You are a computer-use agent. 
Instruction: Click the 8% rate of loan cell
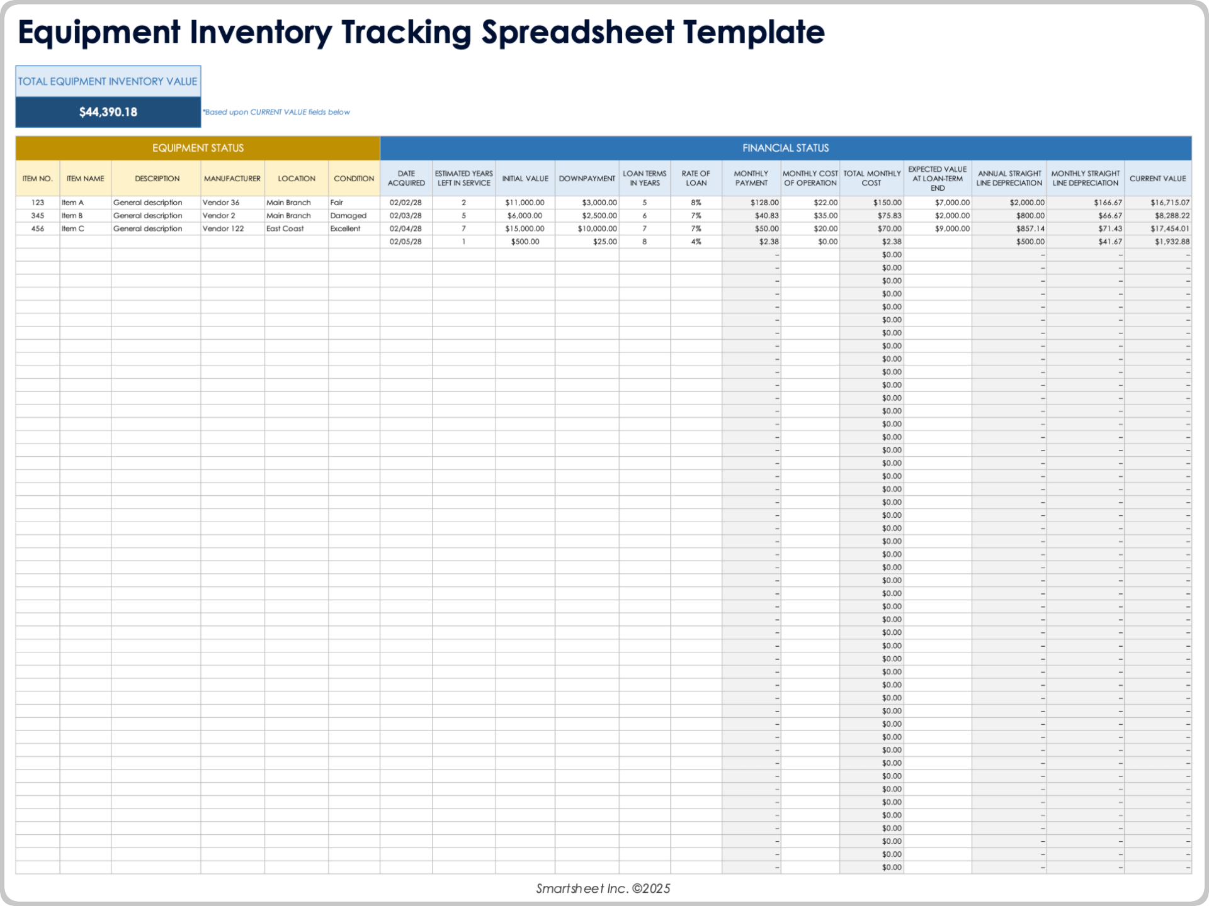(x=696, y=203)
